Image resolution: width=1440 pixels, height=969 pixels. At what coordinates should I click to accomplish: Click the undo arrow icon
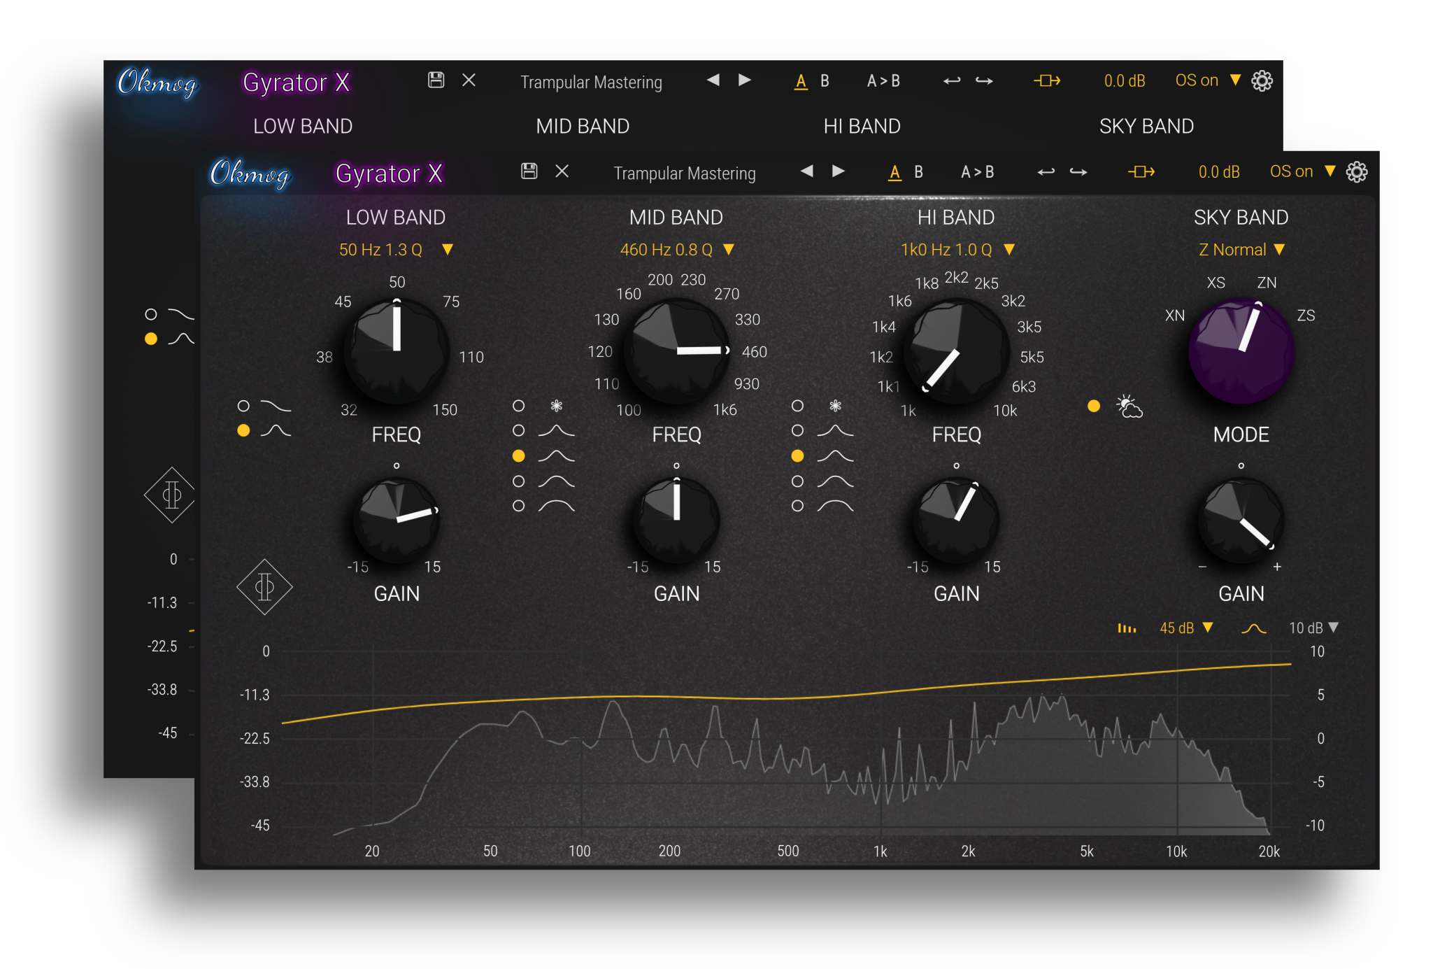point(1046,172)
